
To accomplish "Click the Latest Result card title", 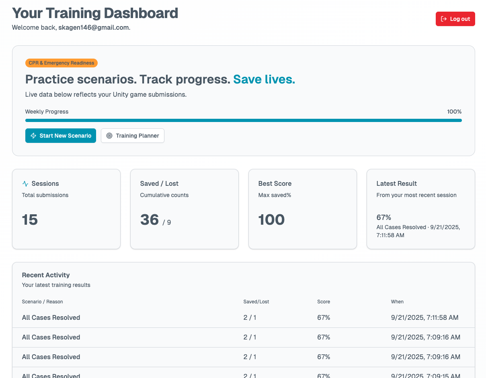I will 397,183.
